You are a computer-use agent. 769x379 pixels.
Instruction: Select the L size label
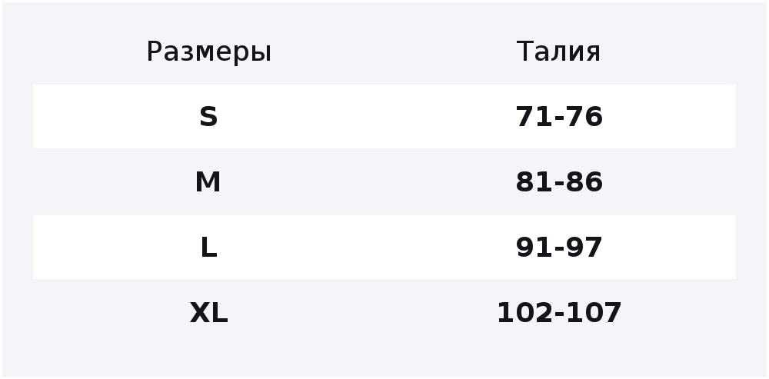(209, 247)
